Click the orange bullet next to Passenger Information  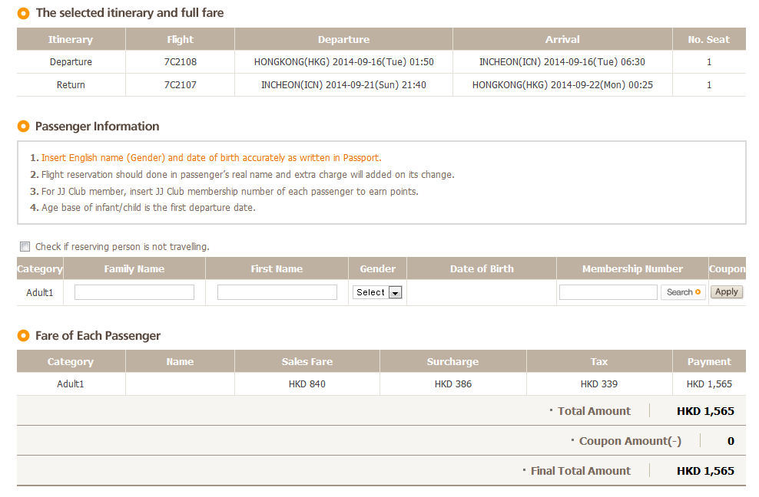coord(23,127)
